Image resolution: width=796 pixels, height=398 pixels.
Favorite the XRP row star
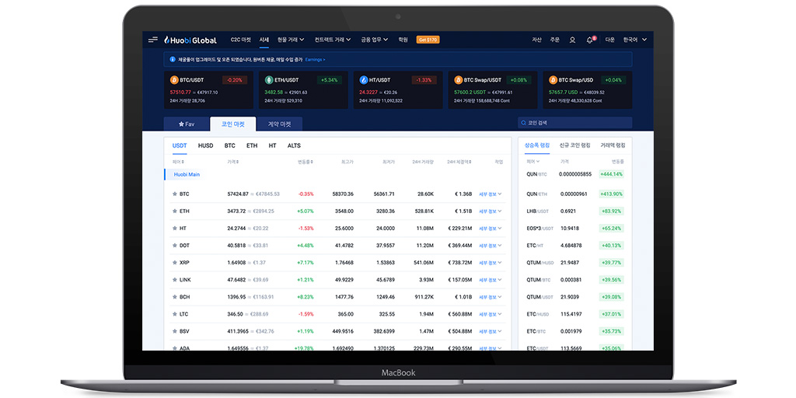pos(175,263)
